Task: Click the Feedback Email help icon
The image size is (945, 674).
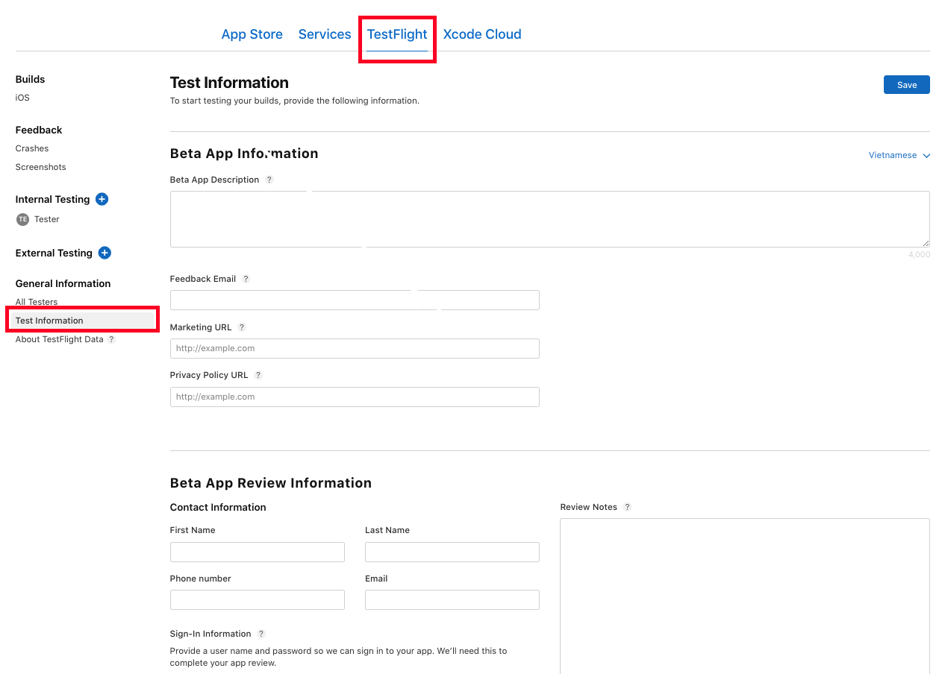Action: click(246, 279)
